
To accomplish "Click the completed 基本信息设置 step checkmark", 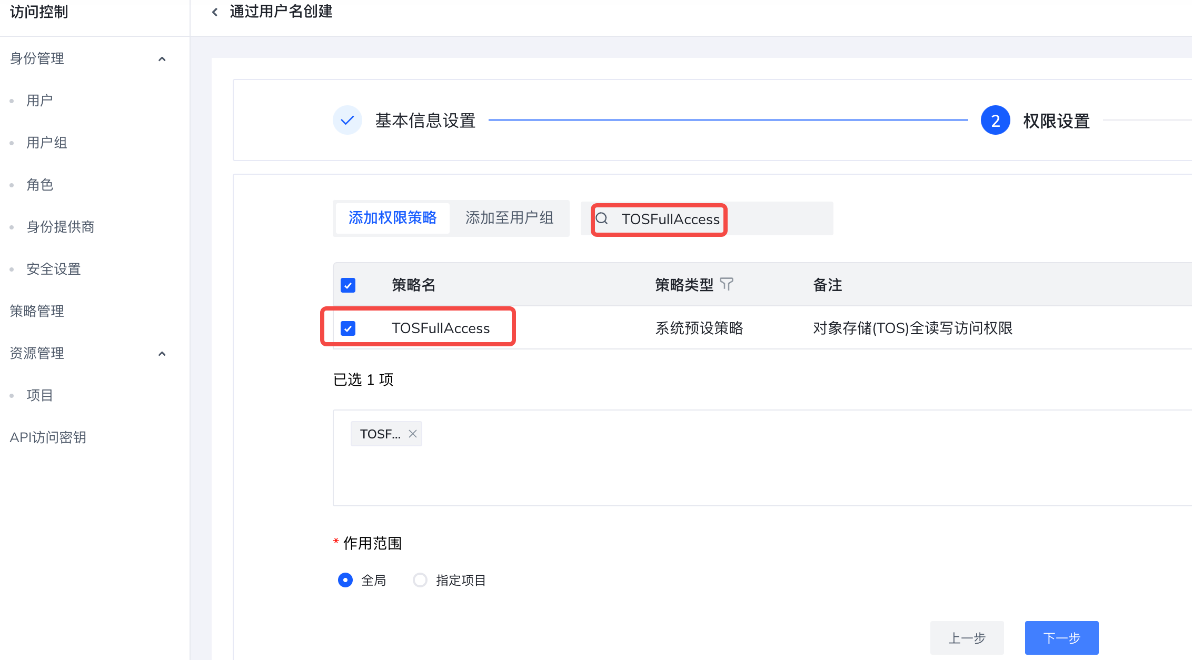I will [347, 121].
